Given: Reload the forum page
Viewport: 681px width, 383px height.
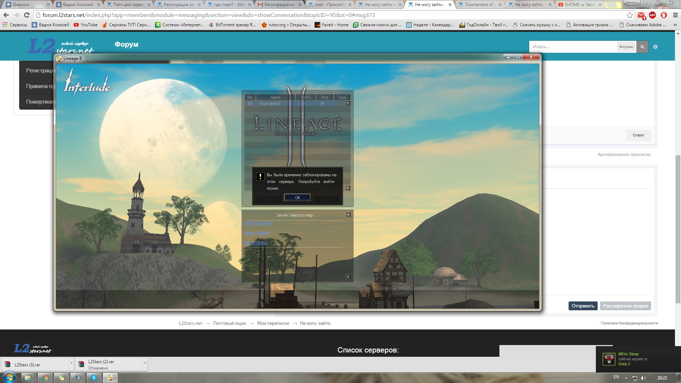Looking at the screenshot, I should coord(27,15).
